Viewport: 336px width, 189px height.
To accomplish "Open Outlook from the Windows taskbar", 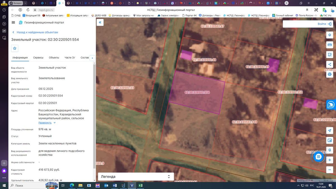I will pyautogui.click(x=106, y=185).
